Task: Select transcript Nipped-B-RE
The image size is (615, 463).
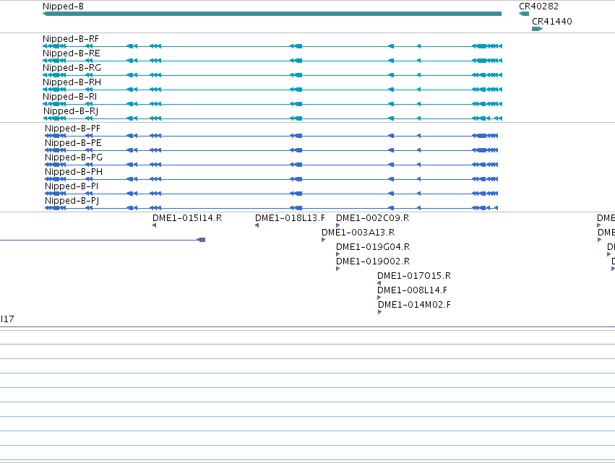Action: point(272,61)
